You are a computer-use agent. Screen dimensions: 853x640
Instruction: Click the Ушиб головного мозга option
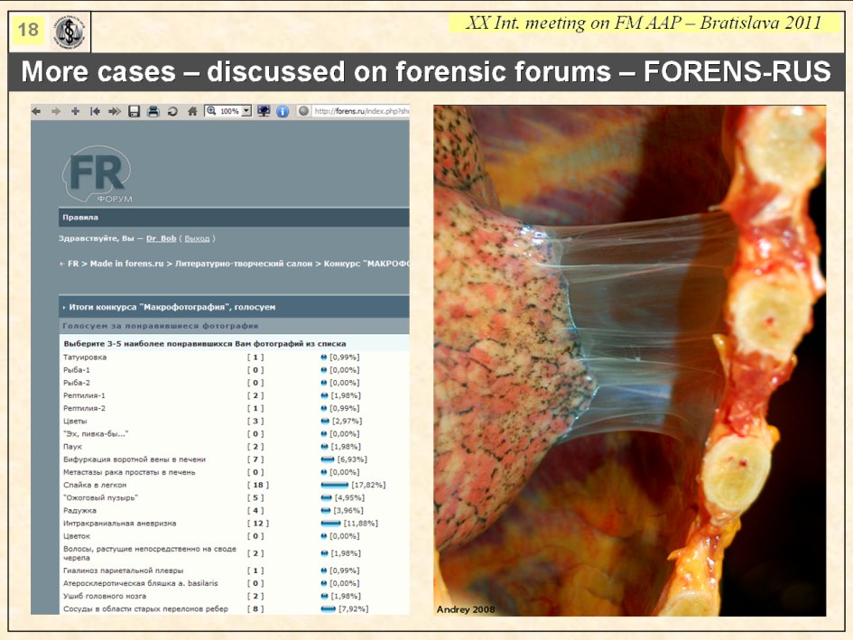click(105, 597)
